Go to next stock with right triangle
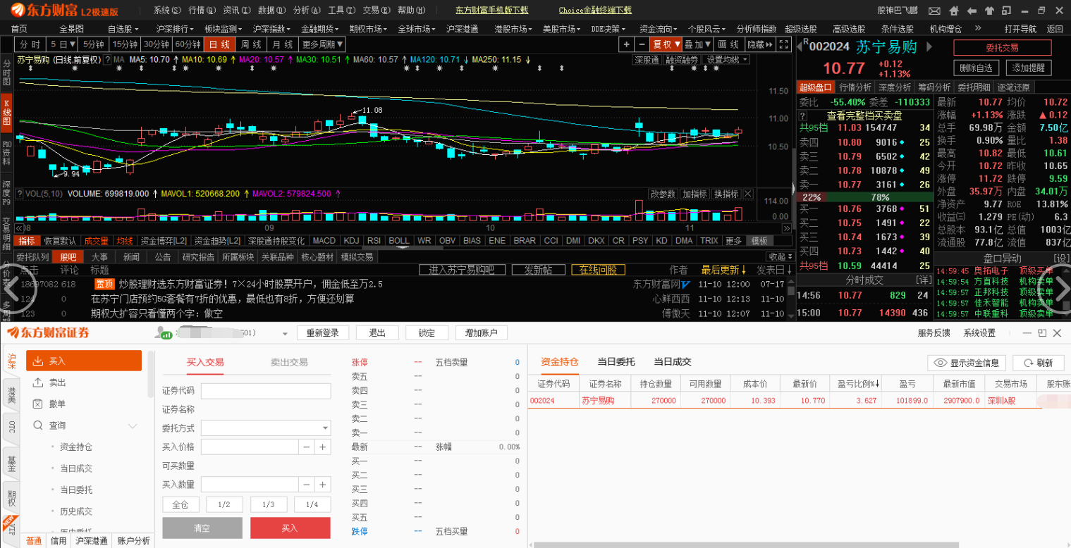 (x=929, y=46)
